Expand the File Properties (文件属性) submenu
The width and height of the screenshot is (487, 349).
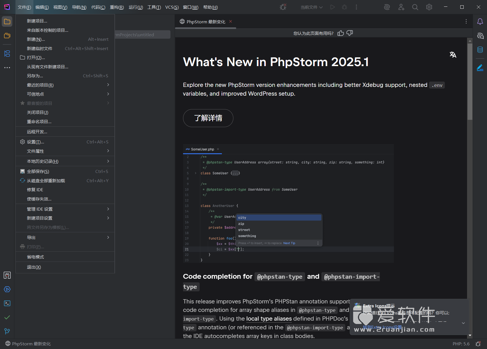coord(65,151)
